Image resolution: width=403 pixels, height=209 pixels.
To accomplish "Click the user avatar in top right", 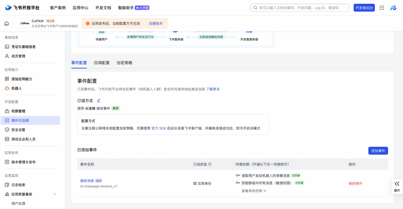I will pos(393,7).
